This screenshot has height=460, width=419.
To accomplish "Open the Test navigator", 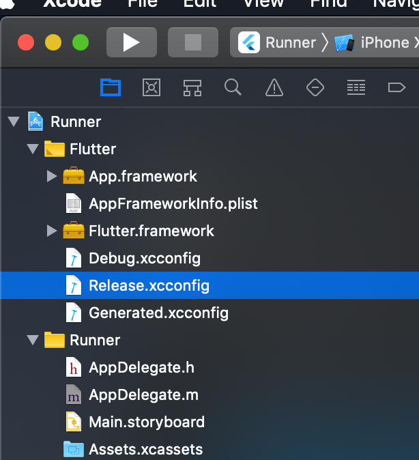I will 315,87.
